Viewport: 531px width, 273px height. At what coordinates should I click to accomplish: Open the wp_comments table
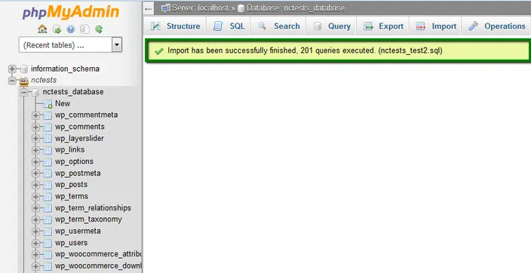coord(80,127)
